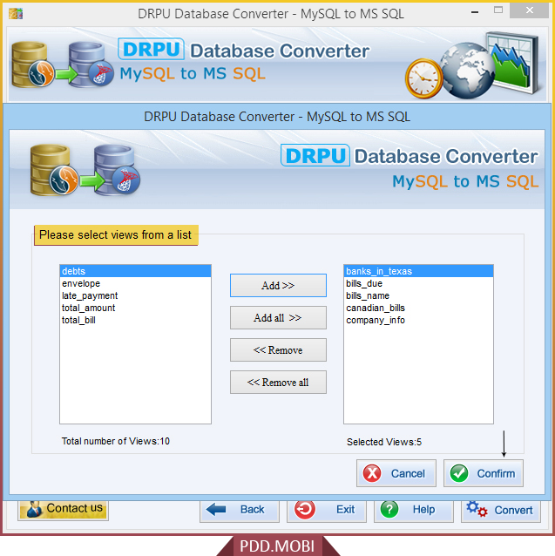Click the Add all >> button
This screenshot has height=556, width=555.
tap(278, 318)
